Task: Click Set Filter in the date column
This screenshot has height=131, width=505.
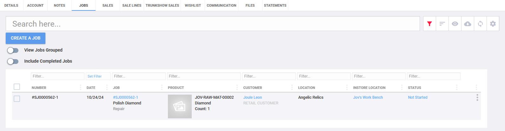Action: (x=98, y=76)
